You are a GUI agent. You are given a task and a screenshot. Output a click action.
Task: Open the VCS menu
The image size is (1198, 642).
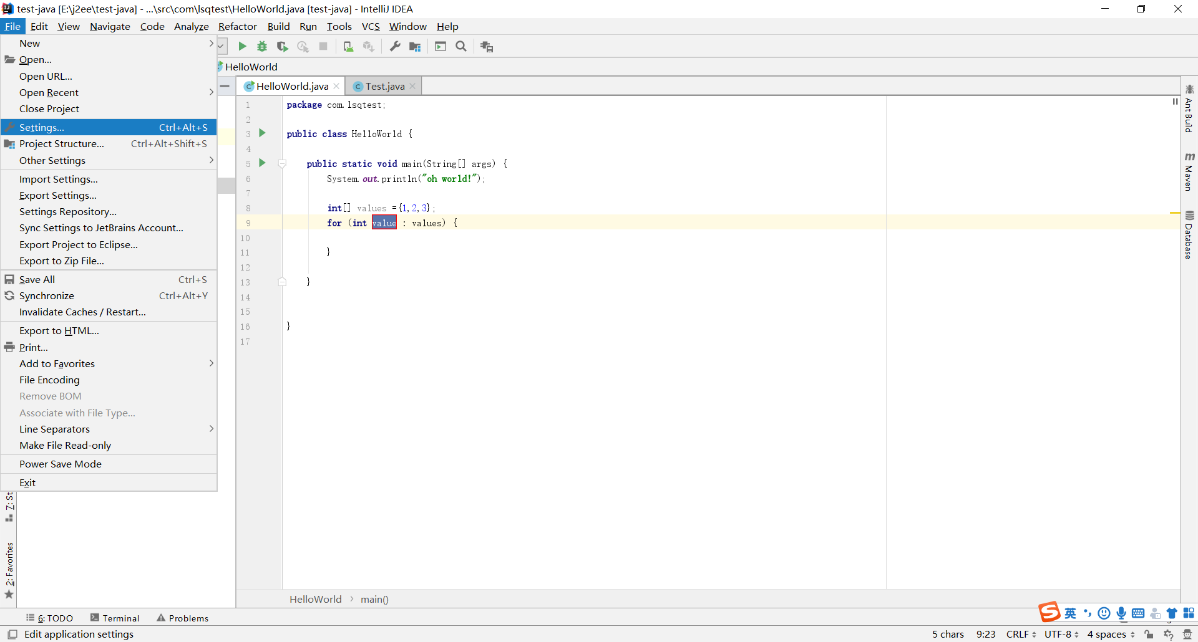(371, 27)
